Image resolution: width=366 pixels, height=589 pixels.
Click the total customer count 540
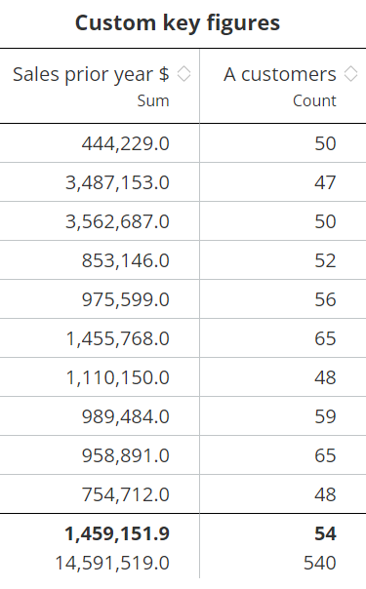[320, 563]
